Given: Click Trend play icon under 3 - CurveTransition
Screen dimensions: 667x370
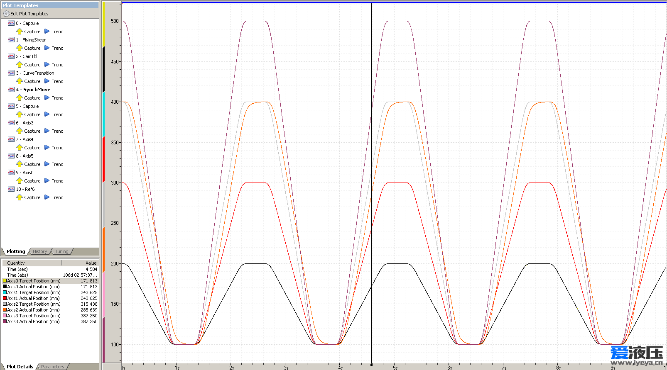Looking at the screenshot, I should coord(47,81).
